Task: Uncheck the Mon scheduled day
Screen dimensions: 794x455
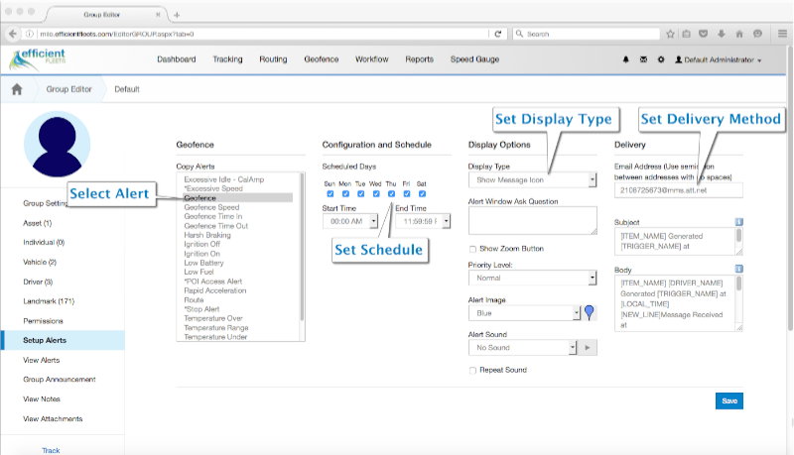Action: tap(345, 193)
